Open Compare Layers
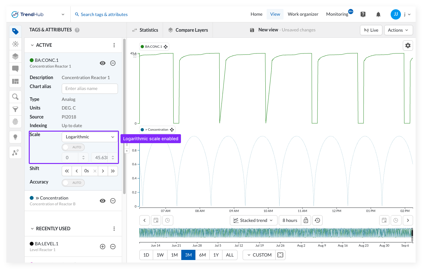The height and width of the screenshot is (269, 422). coord(188,30)
